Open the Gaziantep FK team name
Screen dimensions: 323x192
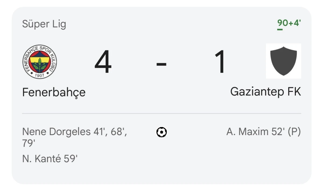[265, 92]
